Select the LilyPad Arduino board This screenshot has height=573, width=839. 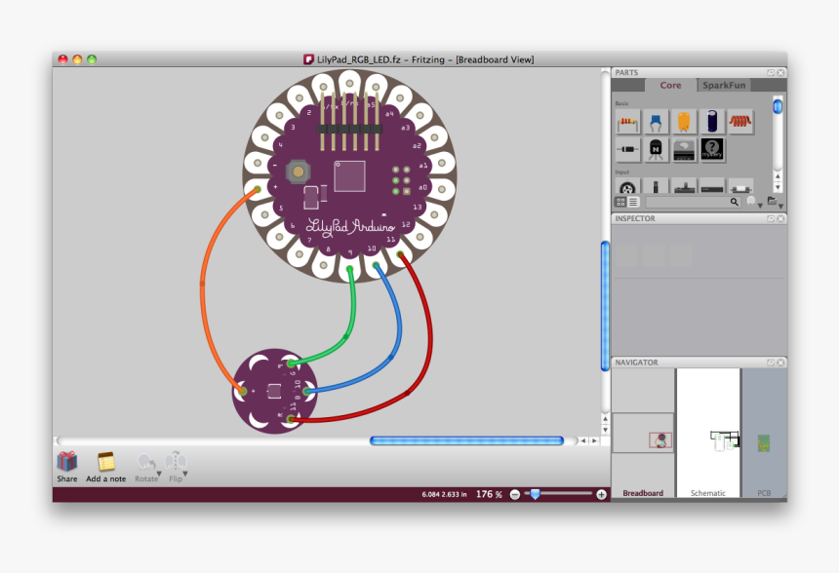tap(349, 176)
